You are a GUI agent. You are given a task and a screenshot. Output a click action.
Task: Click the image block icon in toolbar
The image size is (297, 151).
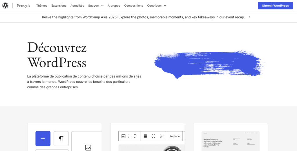pos(124,136)
